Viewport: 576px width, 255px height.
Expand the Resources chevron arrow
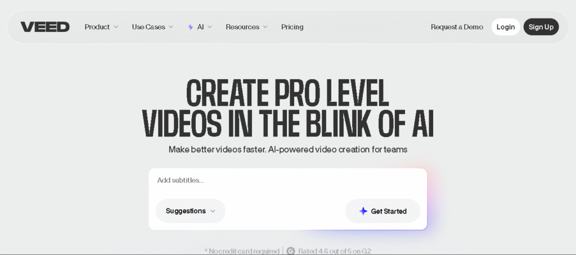265,27
